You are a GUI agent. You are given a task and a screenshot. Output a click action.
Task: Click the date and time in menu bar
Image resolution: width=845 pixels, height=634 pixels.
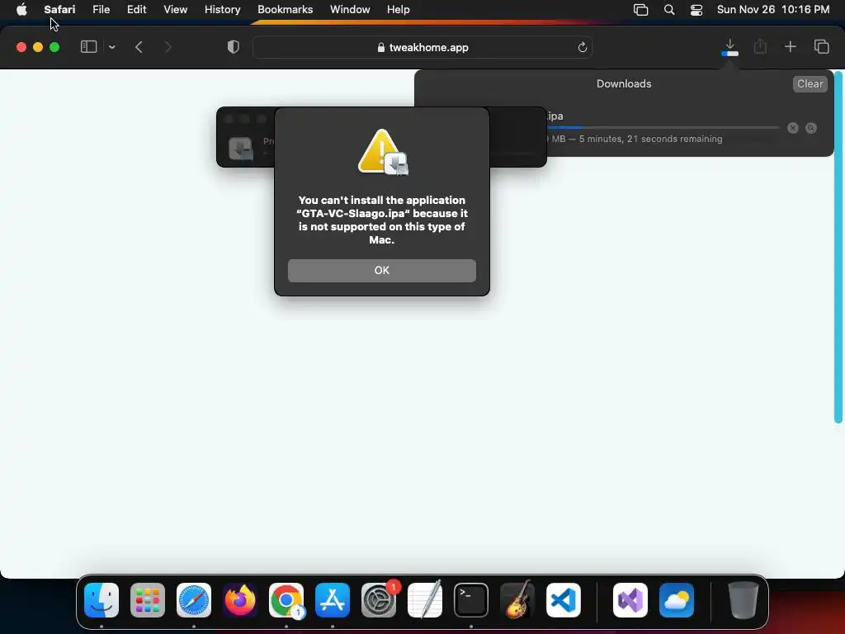pyautogui.click(x=772, y=9)
